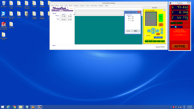This screenshot has width=194, height=109.
Task: Select memorized location 1
Action: (147, 41)
